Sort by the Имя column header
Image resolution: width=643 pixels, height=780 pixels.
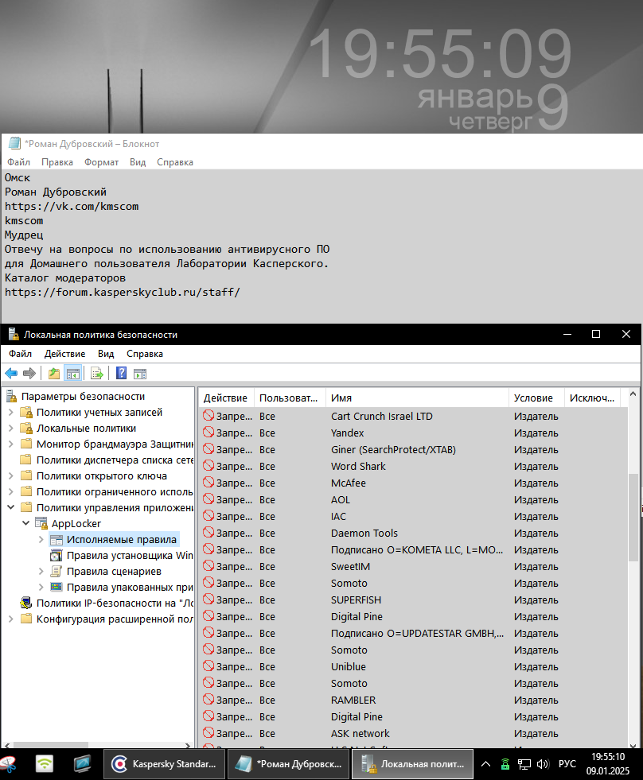pyautogui.click(x=417, y=398)
